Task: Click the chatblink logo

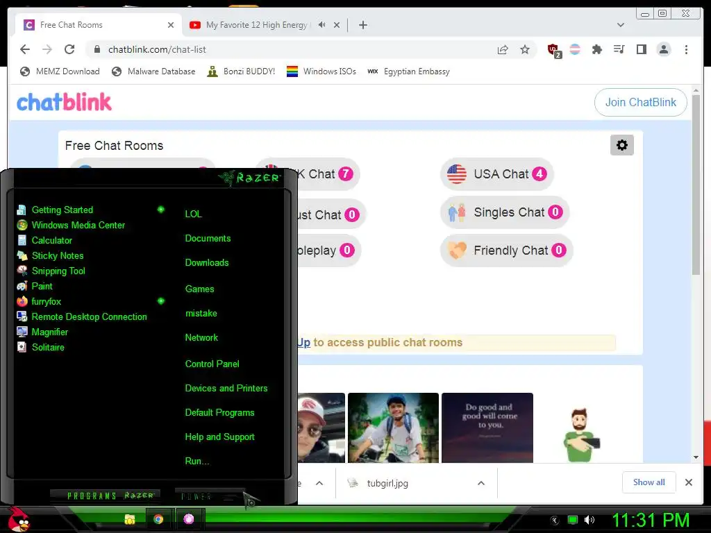Action: click(64, 103)
